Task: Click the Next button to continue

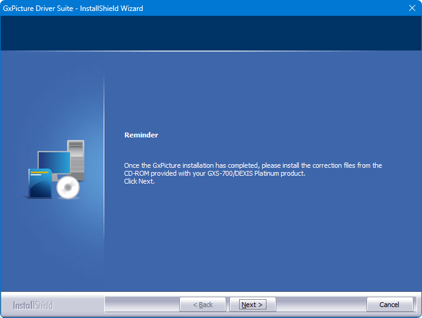Action: tap(252, 305)
